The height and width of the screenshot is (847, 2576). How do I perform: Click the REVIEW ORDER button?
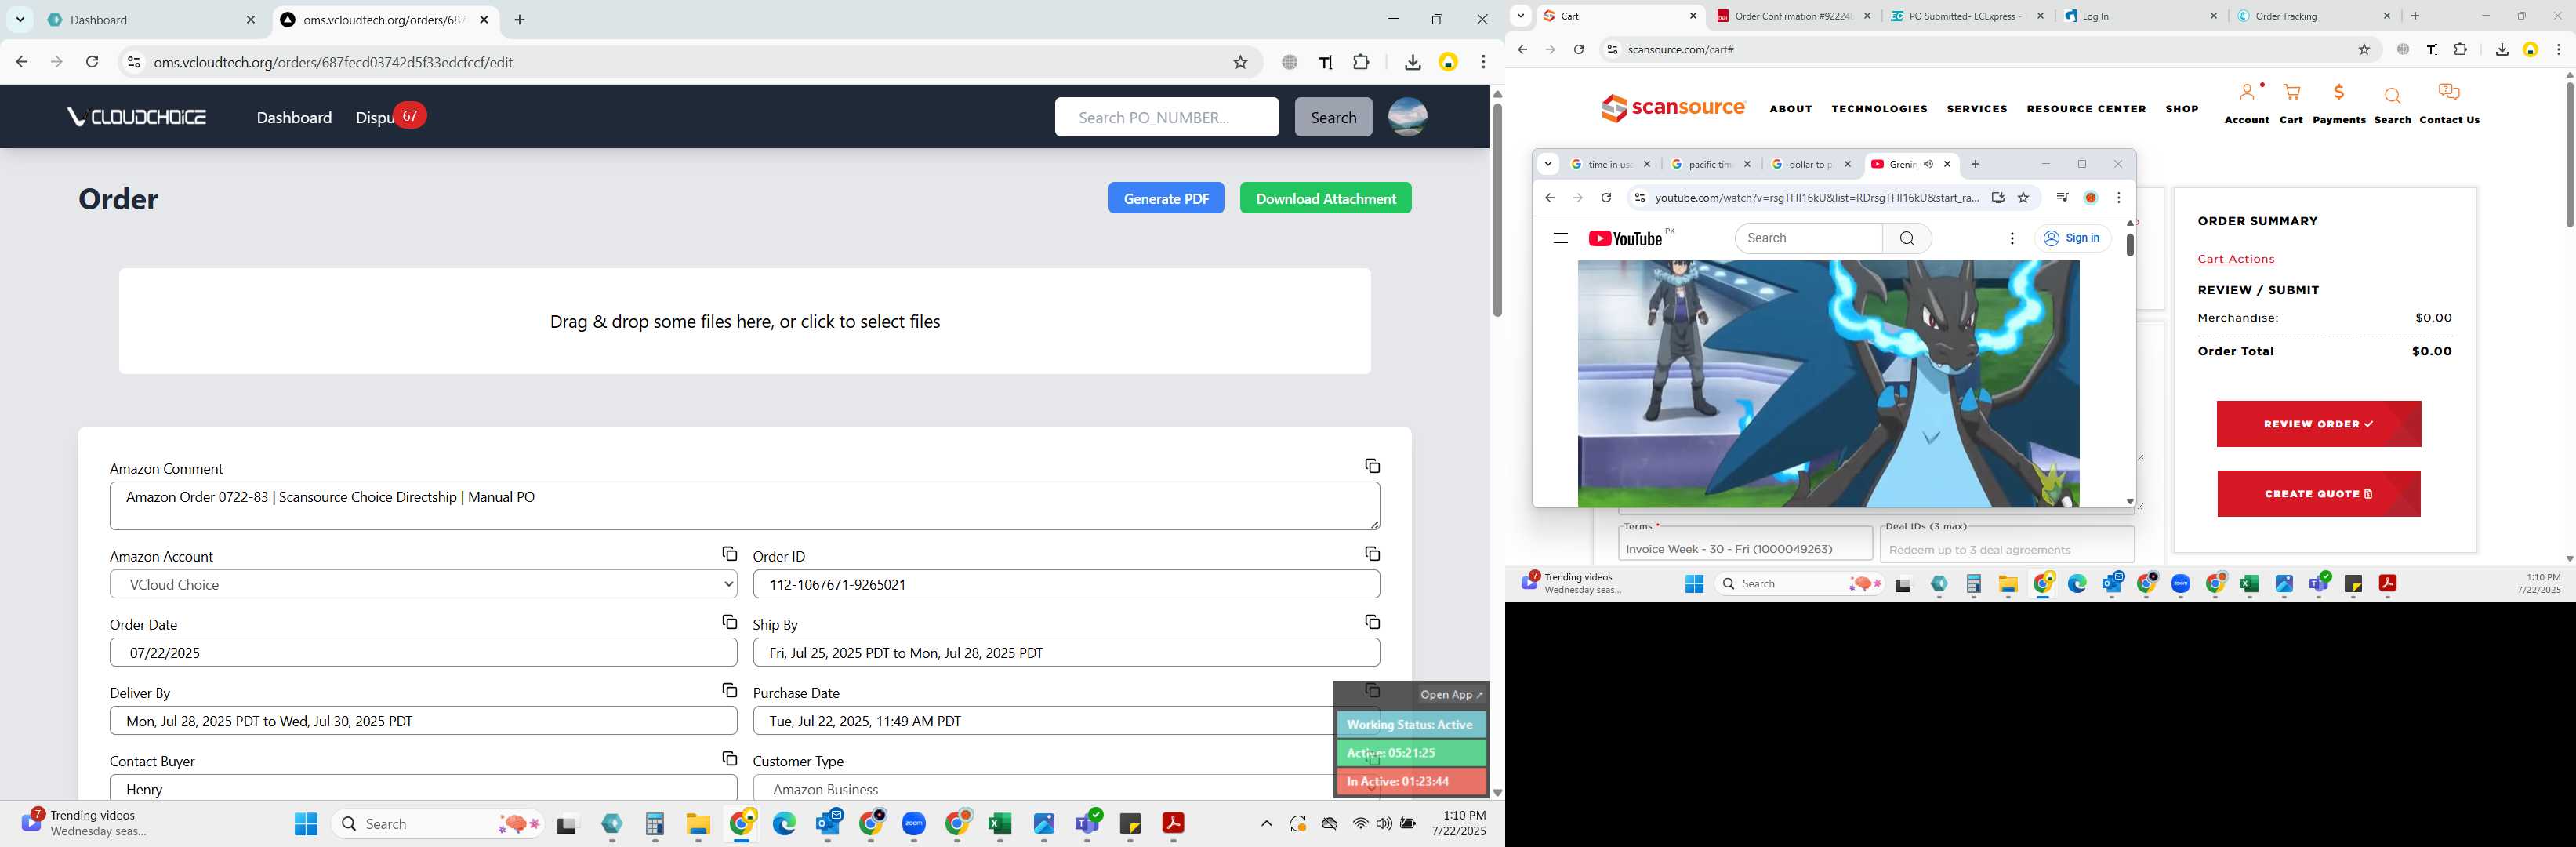coord(2318,424)
